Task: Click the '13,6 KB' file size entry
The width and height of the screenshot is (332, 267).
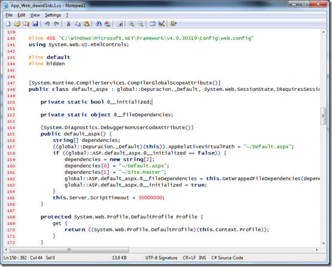Action: [x=119, y=257]
